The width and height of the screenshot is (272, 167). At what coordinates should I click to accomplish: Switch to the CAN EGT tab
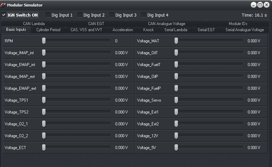[96, 23]
